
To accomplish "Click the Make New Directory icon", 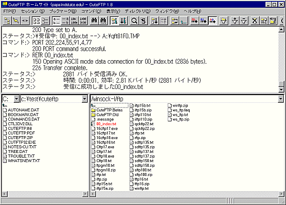I will [x=273, y=21].
